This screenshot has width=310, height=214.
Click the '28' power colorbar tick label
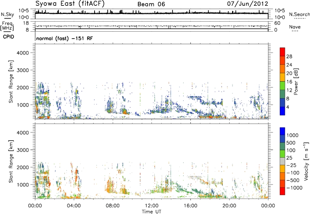click(x=289, y=56)
